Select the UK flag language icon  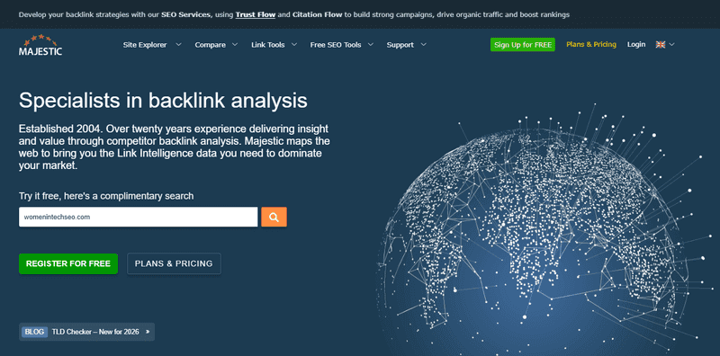(x=661, y=45)
